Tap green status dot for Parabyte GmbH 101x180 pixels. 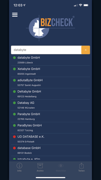(14, 114)
